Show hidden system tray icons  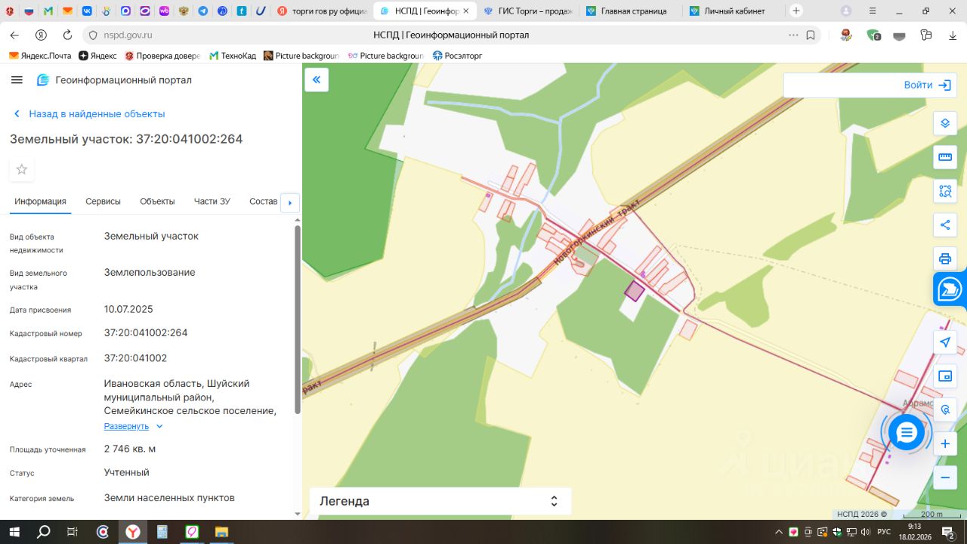(779, 532)
